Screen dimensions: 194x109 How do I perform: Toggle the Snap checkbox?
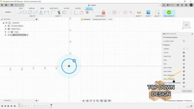(x=184, y=60)
